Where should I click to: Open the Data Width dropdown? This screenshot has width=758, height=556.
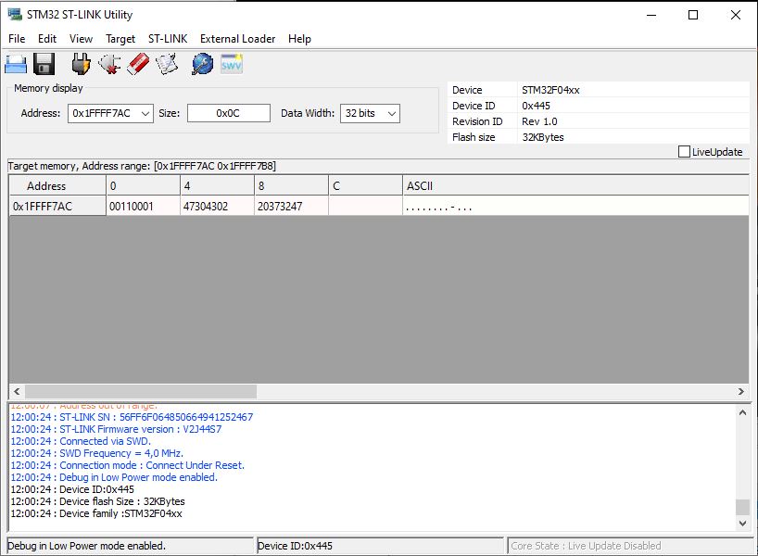[x=392, y=114]
